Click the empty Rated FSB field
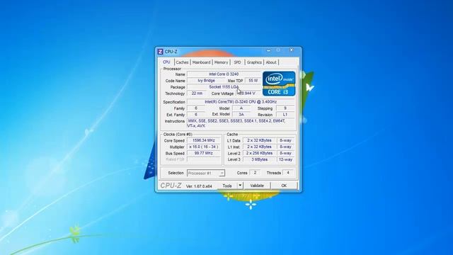Screen dimensions: 453x255 [x=204, y=159]
